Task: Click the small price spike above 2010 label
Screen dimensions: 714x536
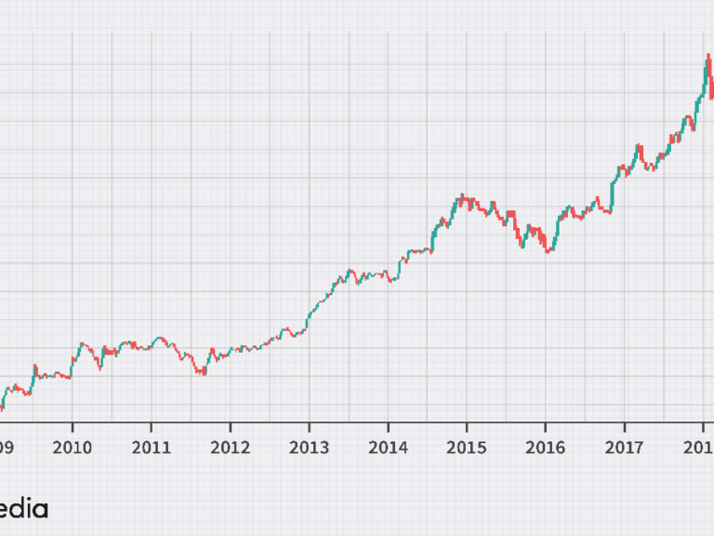Action: (x=81, y=345)
